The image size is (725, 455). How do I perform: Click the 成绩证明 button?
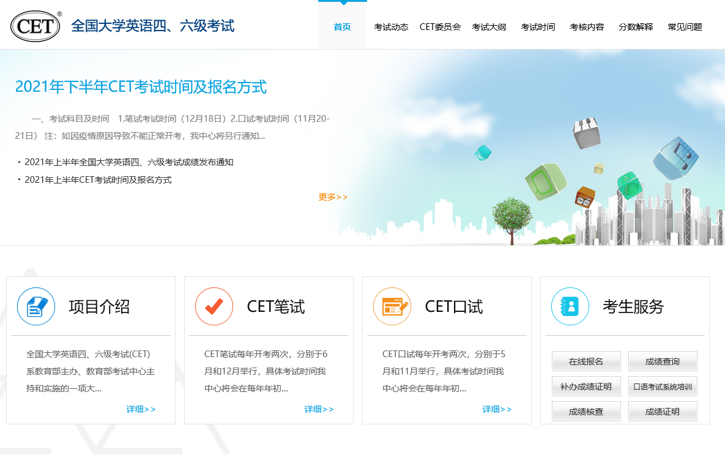tap(663, 412)
